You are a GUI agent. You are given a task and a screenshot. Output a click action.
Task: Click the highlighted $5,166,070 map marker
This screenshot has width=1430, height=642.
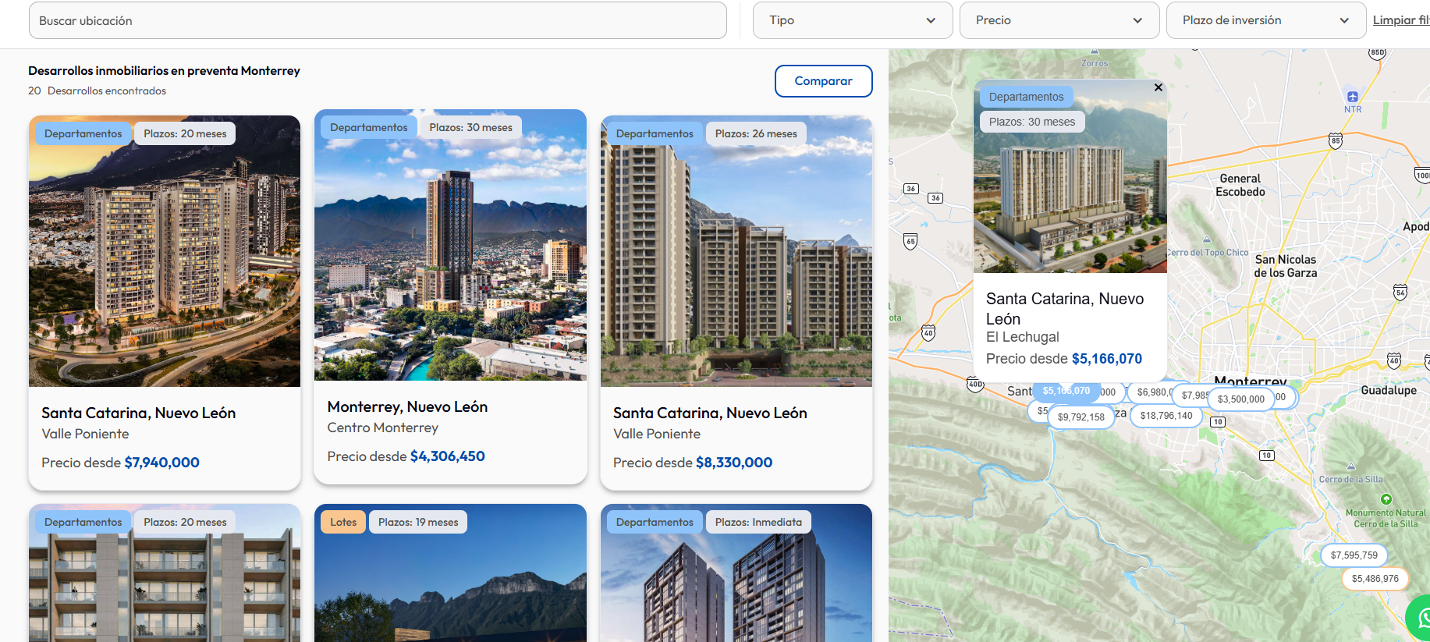click(1066, 391)
